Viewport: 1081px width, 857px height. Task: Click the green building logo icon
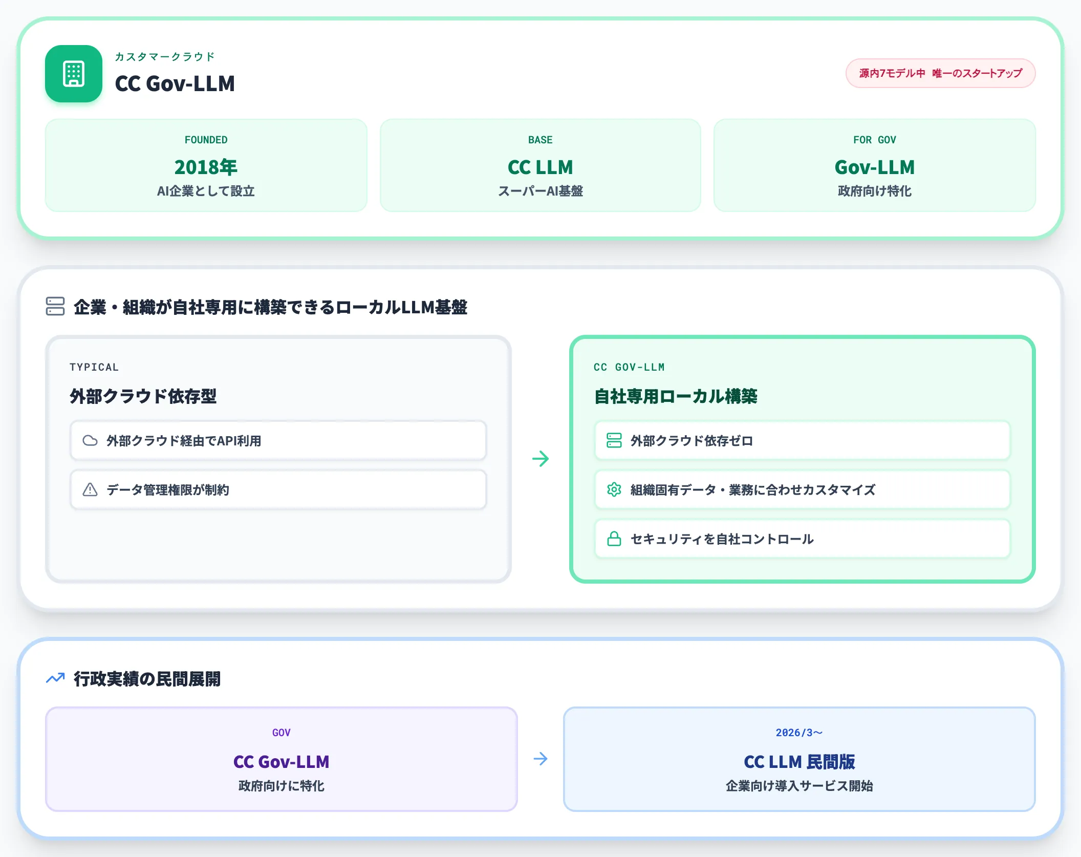click(x=74, y=74)
